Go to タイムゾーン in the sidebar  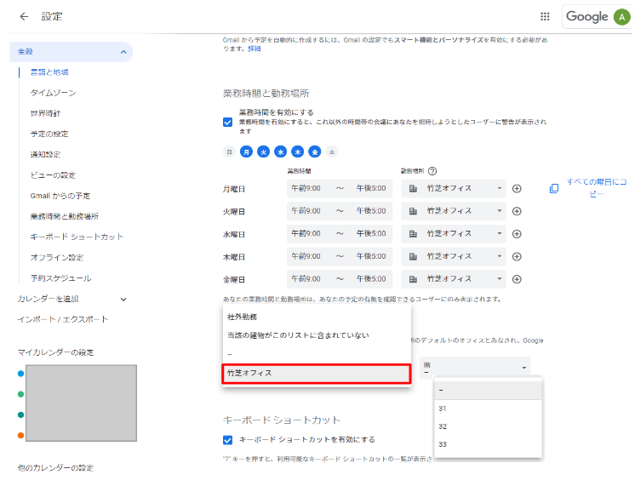(53, 93)
